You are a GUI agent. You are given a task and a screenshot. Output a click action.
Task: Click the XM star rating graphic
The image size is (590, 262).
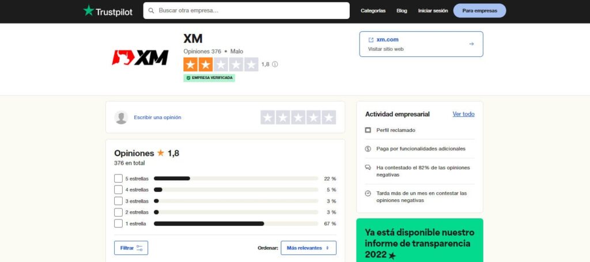coord(221,64)
